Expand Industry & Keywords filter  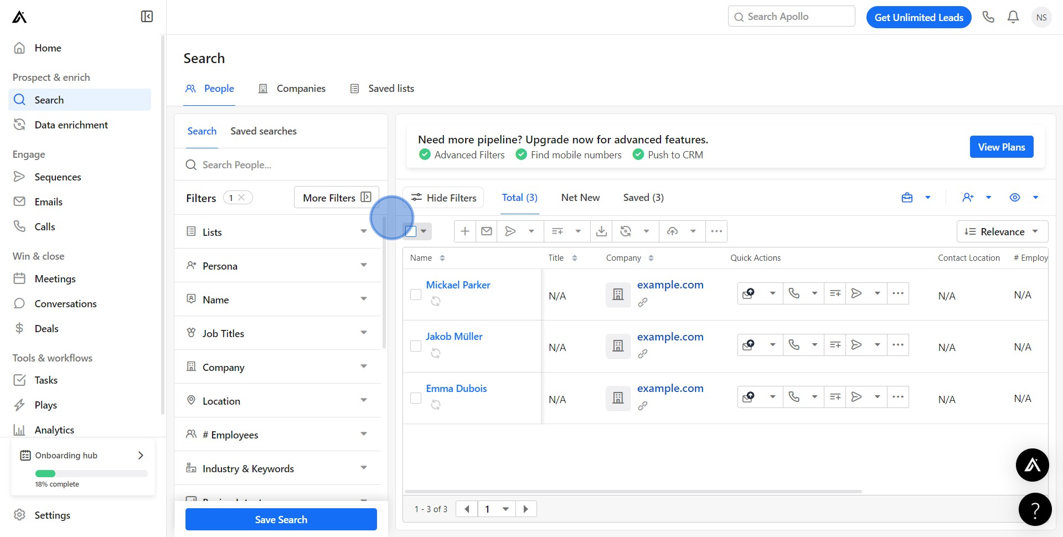[277, 468]
